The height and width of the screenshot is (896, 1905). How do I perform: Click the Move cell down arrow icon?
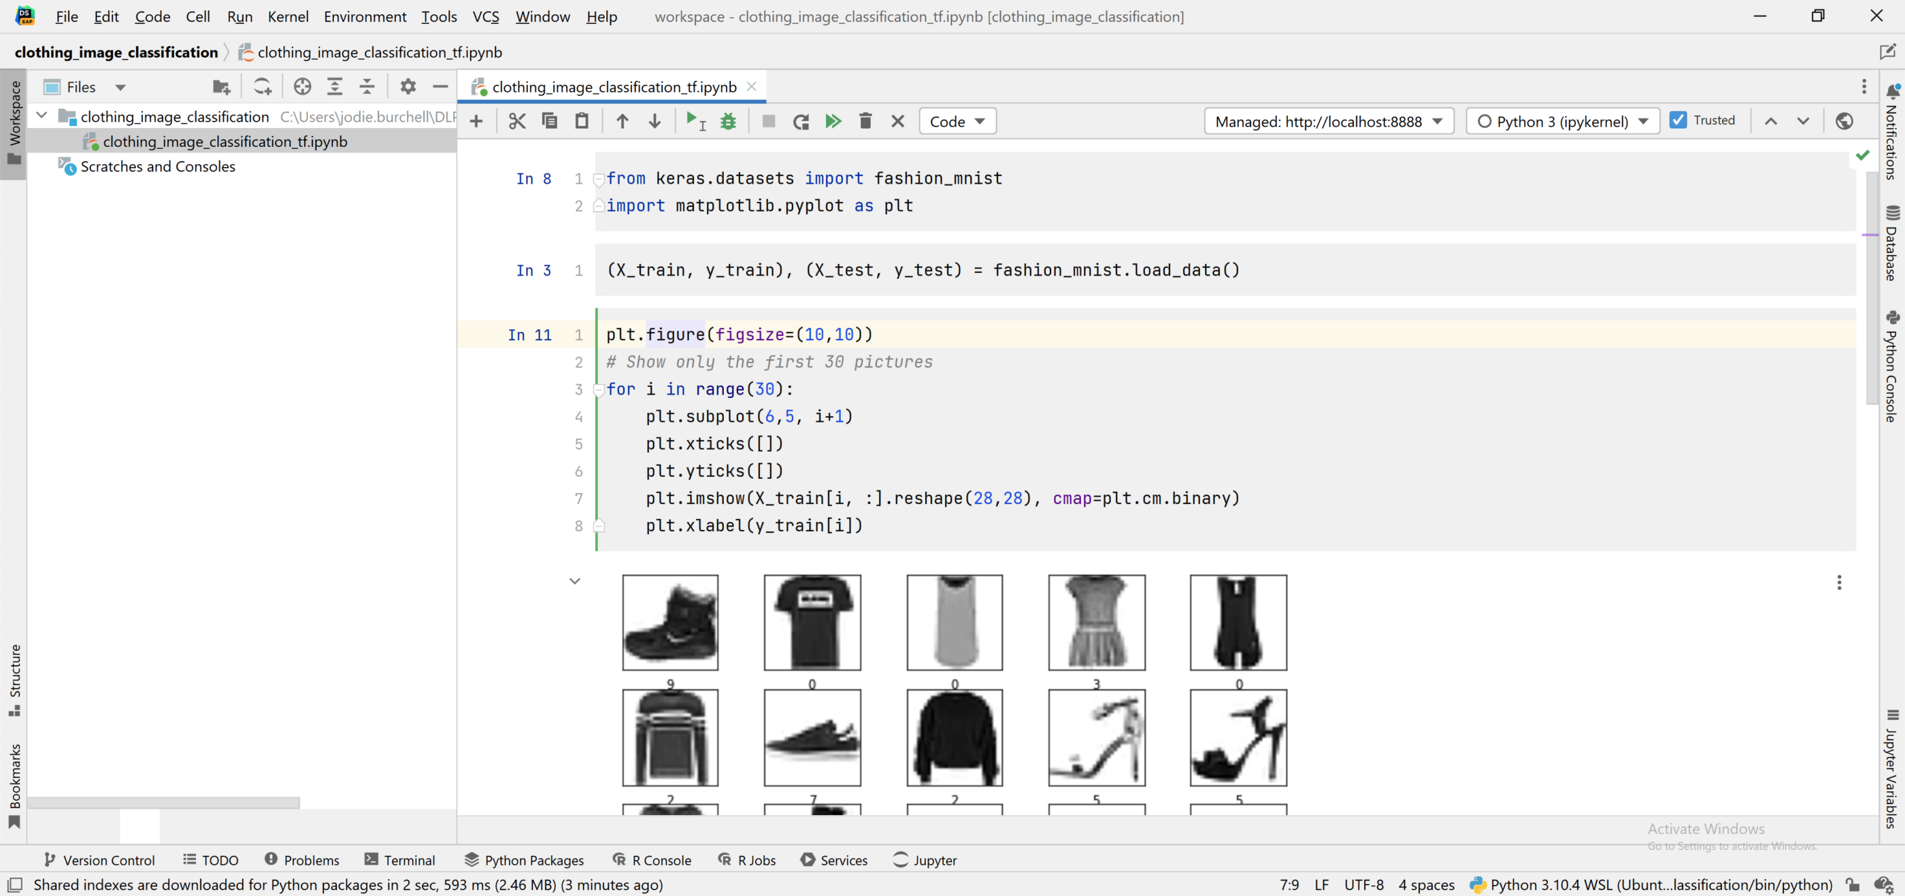click(x=655, y=120)
